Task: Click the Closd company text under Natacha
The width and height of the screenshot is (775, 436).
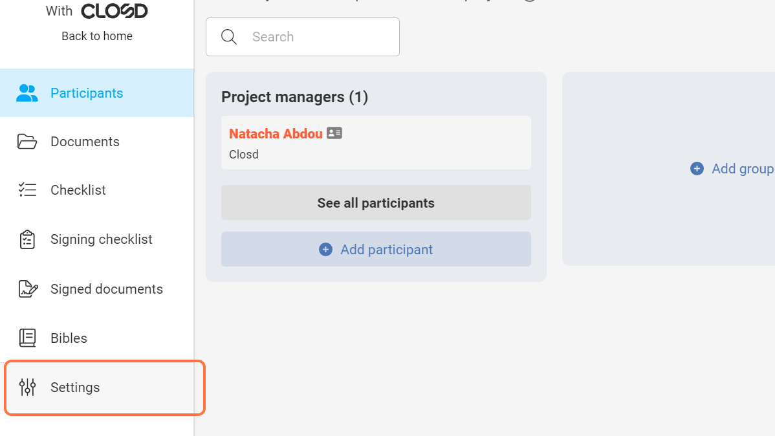Action: click(244, 155)
